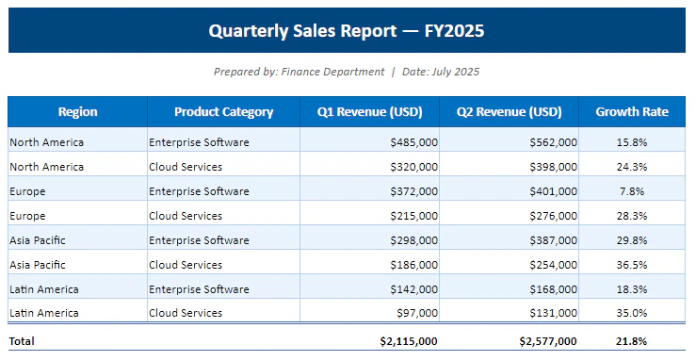696x361 pixels.
Task: Click the Total row label
Action: point(22,341)
